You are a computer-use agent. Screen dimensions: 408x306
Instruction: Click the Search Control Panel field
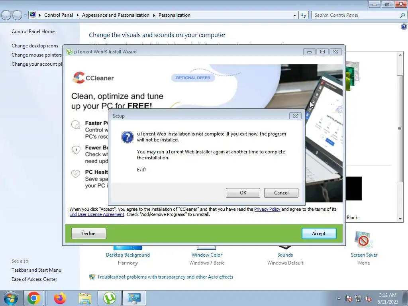pyautogui.click(x=356, y=15)
